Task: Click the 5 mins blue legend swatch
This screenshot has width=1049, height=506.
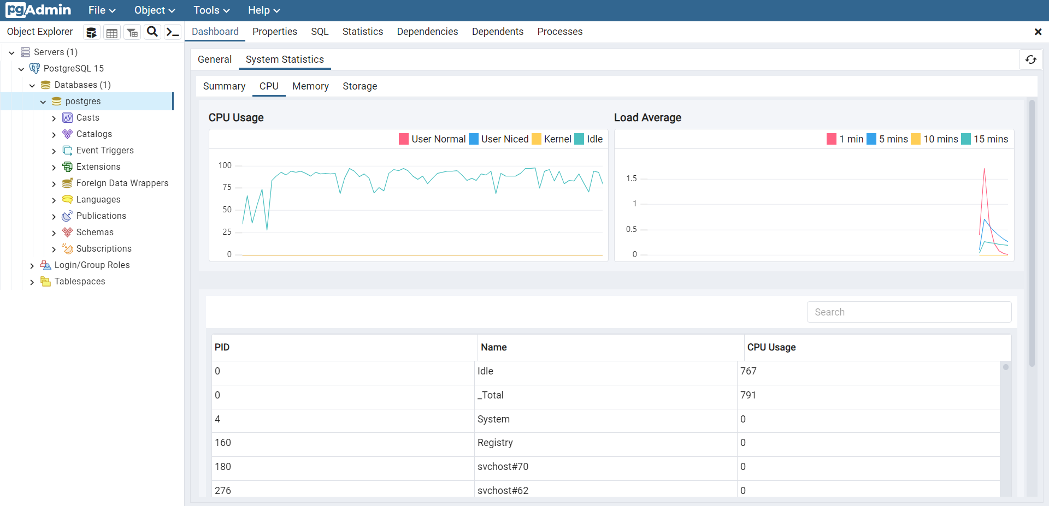Action: pos(871,139)
